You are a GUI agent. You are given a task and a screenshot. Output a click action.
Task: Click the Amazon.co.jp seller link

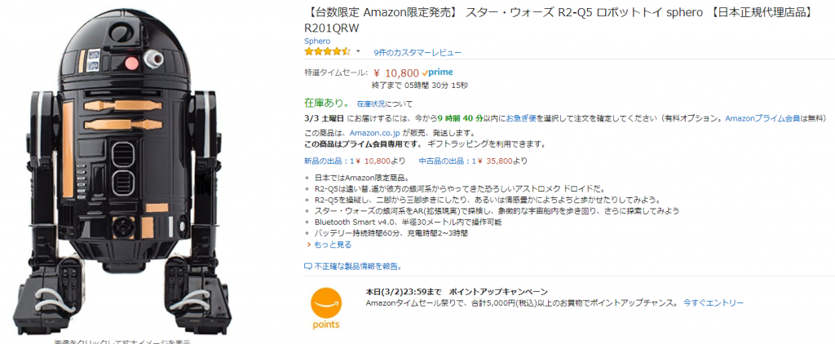[x=377, y=132]
